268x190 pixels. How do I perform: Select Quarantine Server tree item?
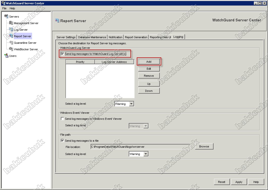pyautogui.click(x=25, y=43)
